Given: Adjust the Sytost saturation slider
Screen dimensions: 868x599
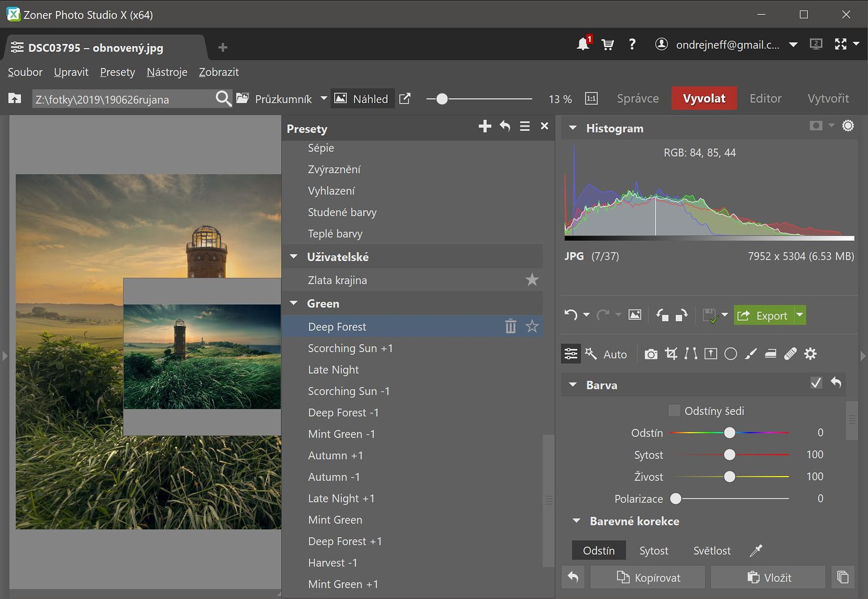Looking at the screenshot, I should pos(729,455).
